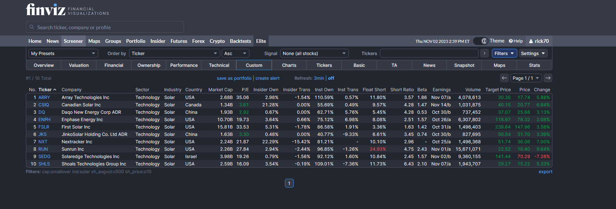This screenshot has width=616, height=209.
Task: Switch to the Financial tab
Action: pyautogui.click(x=114, y=65)
